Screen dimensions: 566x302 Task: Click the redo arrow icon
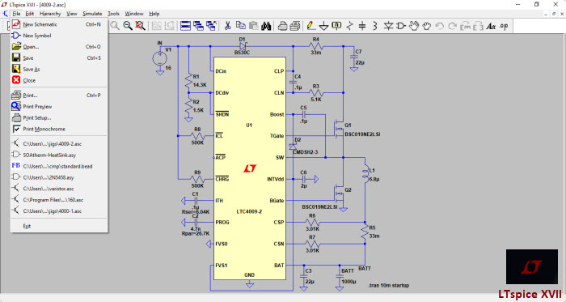(x=452, y=26)
